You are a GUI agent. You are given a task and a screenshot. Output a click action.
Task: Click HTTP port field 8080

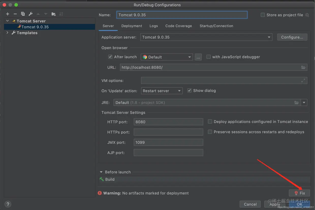pyautogui.click(x=168, y=122)
